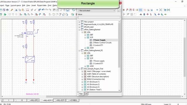
Task: Click the page-back arrow icon
Action: (63, 15)
